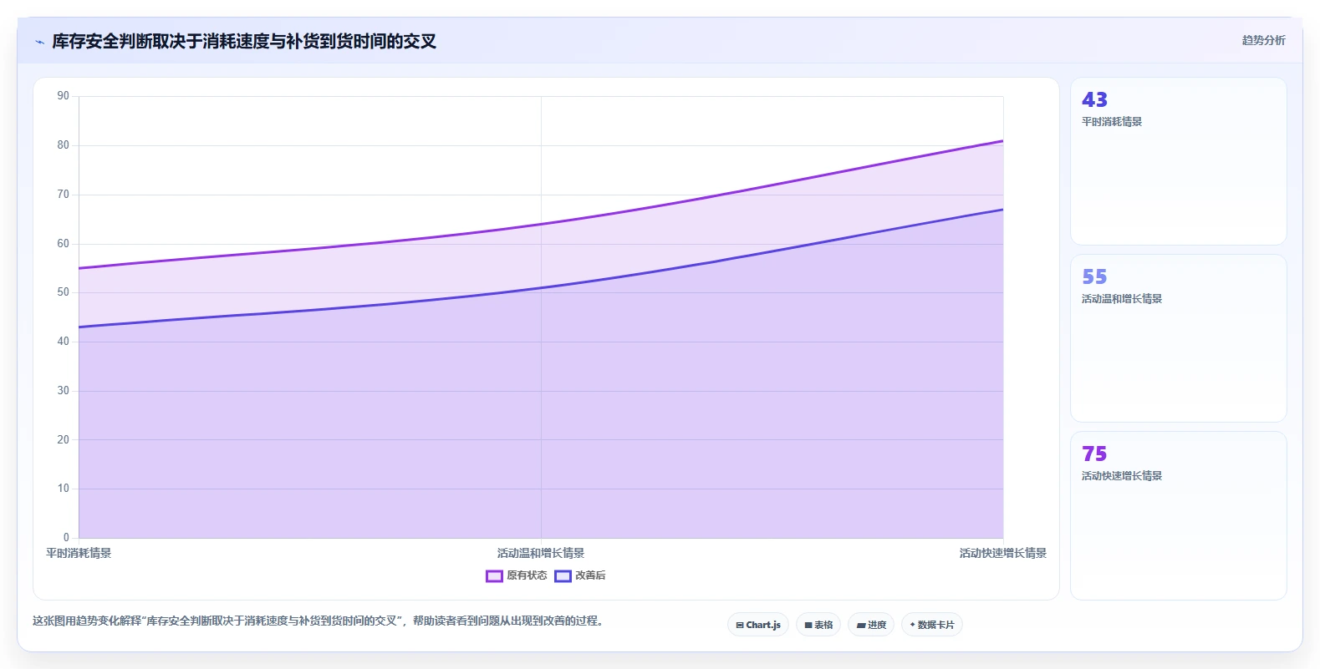
Task: Click the chart description text starting 这张图用趋势变化解释
Action: 318,621
